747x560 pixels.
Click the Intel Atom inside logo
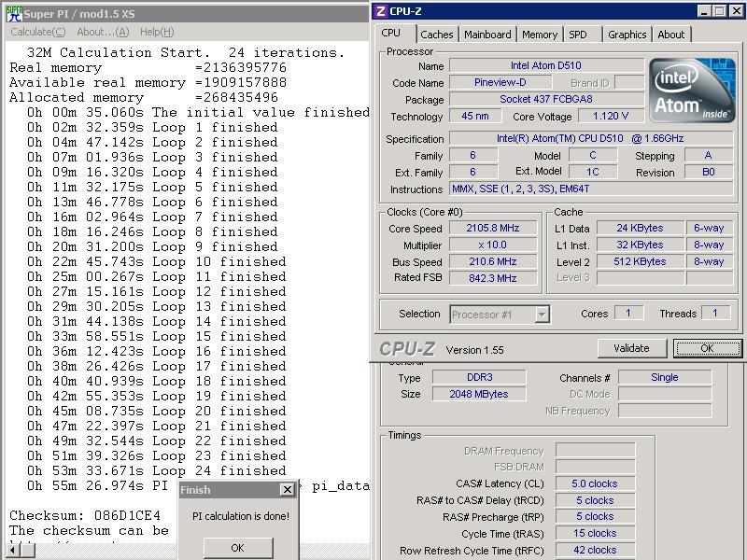[692, 90]
